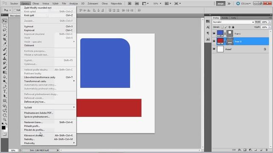This screenshot has width=273, height=153.
Task: Select the Clone Stamp tool
Action: pyautogui.click(x=5, y=59)
